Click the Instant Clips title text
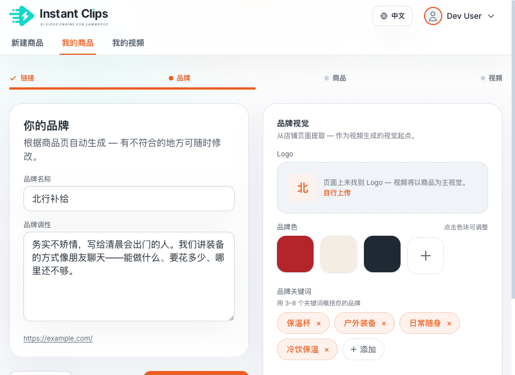 74,14
